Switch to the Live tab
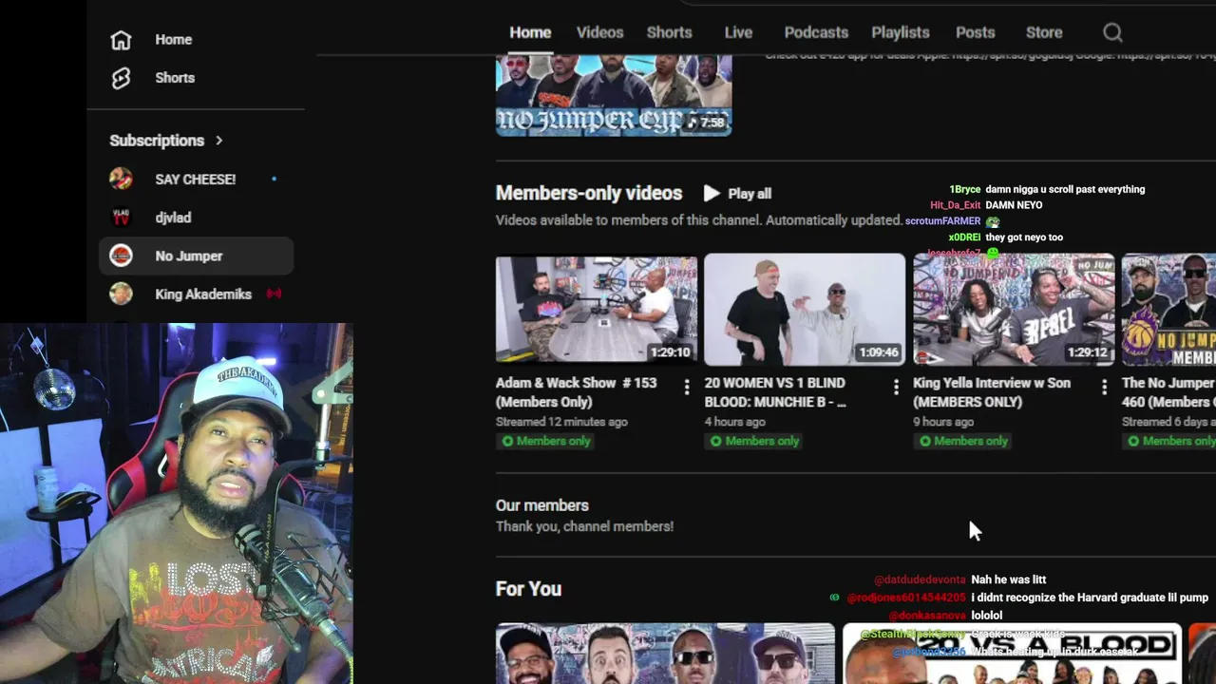Image resolution: width=1216 pixels, height=684 pixels. pos(738,32)
